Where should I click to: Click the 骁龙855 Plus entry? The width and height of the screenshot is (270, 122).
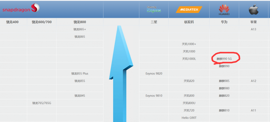click(x=80, y=73)
